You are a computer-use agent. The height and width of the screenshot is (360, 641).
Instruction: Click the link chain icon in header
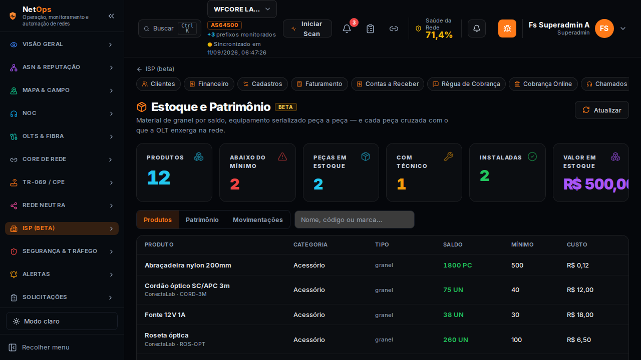coord(394,28)
